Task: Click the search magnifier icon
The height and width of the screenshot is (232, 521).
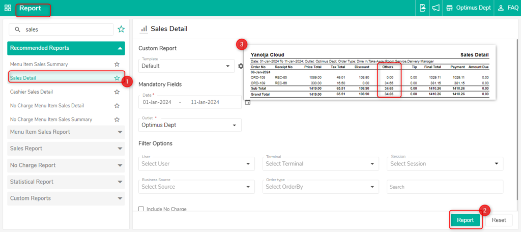Action: 18,29
